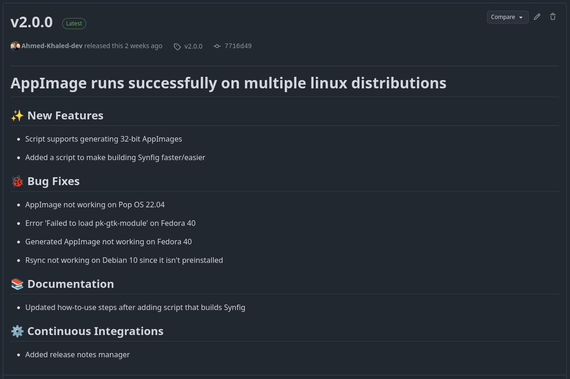
Task: Click the green Latest badge
Action: 74,24
